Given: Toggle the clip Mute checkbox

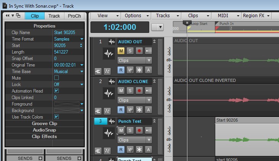Looking at the screenshot, I should pyautogui.click(x=56, y=78).
